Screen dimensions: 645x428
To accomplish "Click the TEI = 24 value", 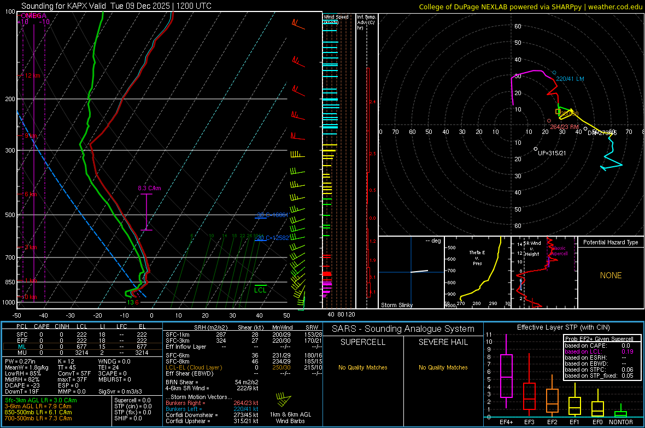I will coord(108,367).
